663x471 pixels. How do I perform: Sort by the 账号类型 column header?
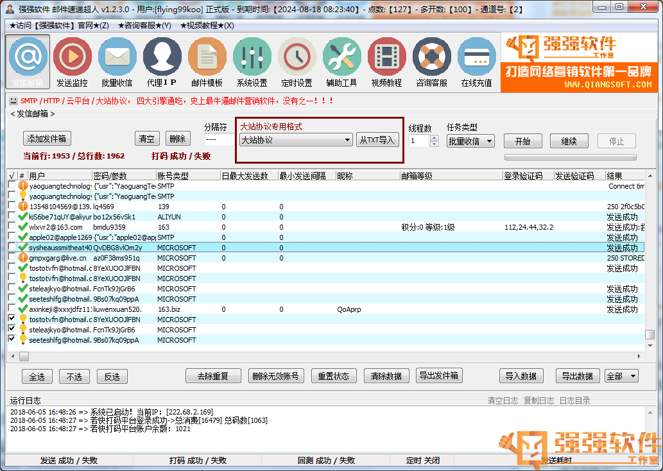tap(188, 175)
